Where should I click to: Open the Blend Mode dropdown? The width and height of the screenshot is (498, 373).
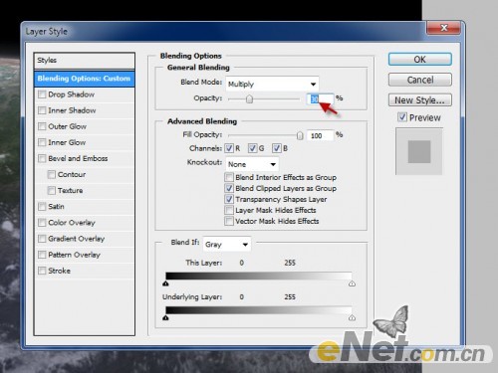point(272,84)
